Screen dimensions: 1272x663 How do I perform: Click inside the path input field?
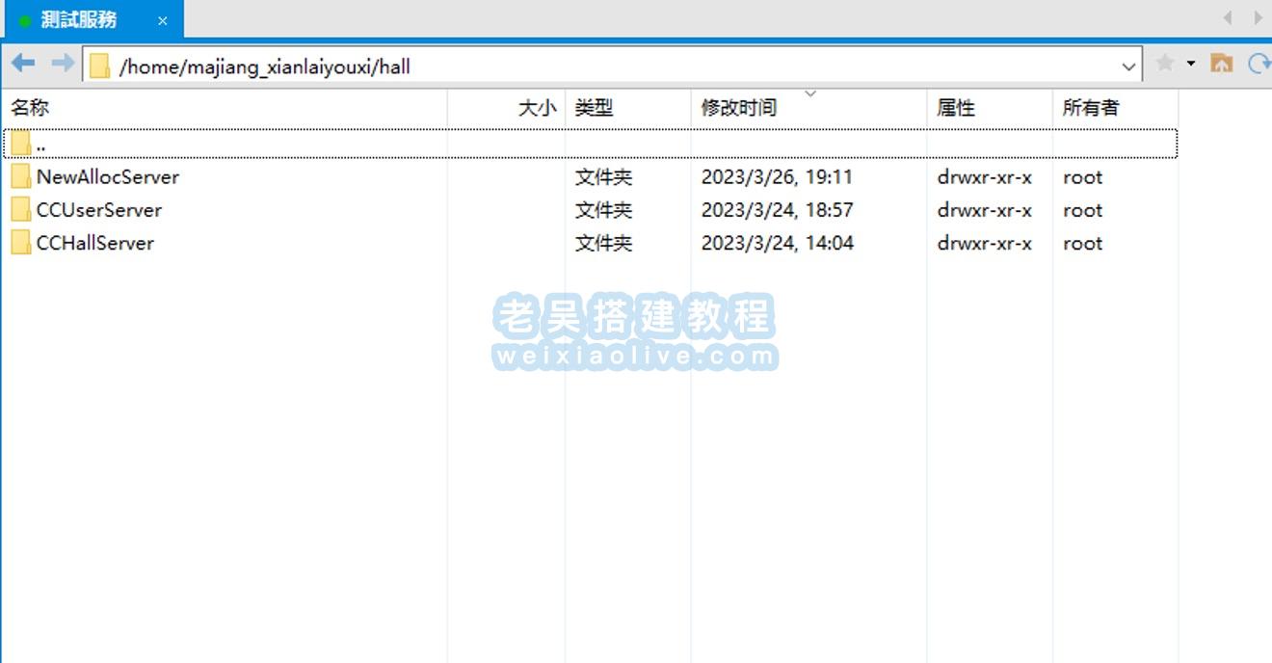[578, 66]
